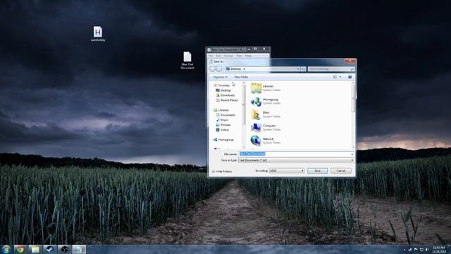Click the Cancel button
Screen dimensions: 451x254
(x=341, y=171)
